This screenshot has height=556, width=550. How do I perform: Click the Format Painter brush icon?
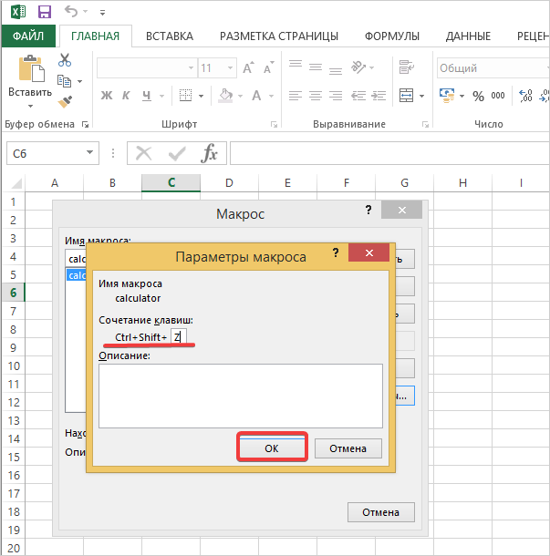click(x=65, y=102)
